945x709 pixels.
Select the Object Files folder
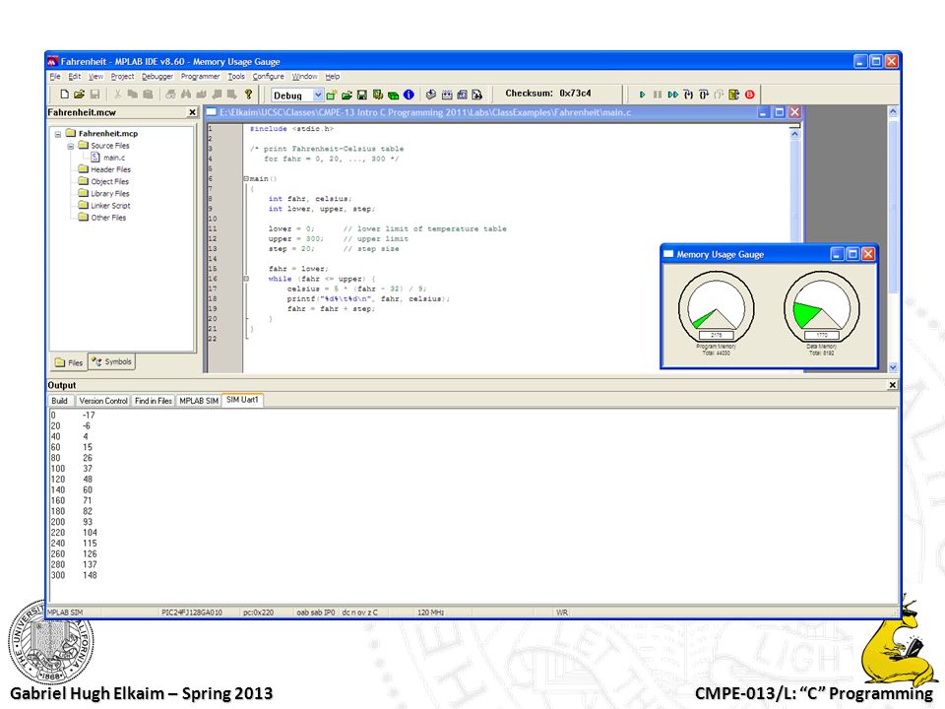pyautogui.click(x=103, y=181)
